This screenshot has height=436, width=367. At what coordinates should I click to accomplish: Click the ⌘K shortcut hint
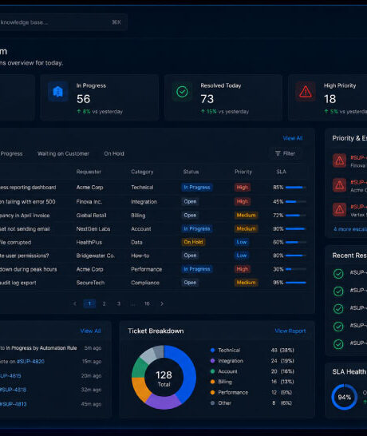[116, 22]
